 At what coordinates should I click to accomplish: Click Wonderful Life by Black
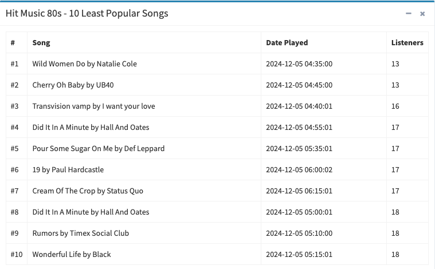tap(72, 254)
